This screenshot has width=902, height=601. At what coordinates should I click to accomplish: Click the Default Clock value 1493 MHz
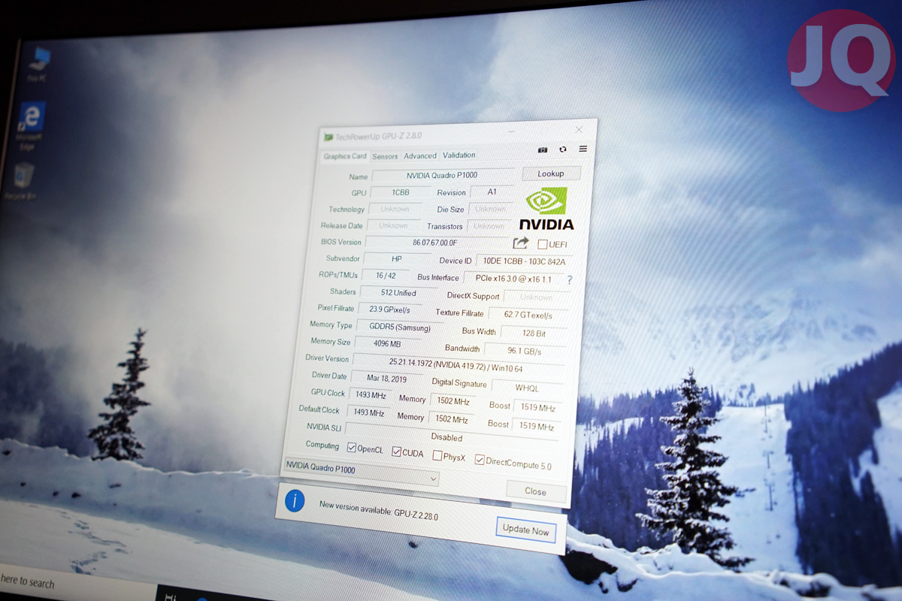click(369, 413)
